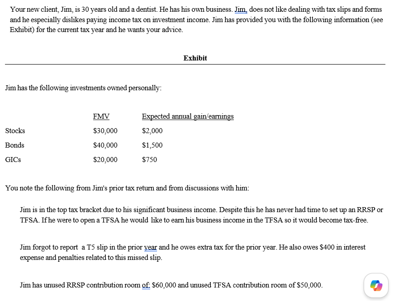Click the flagged "of:" before $60,000

[x=146, y=285]
